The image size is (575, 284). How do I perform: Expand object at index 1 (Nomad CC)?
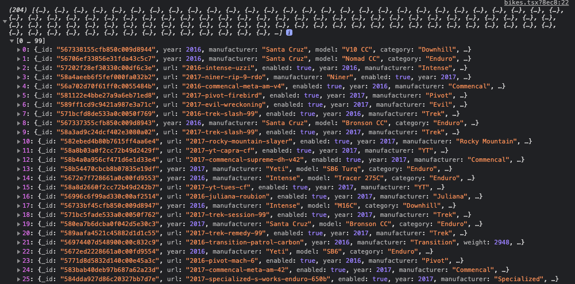[19, 59]
